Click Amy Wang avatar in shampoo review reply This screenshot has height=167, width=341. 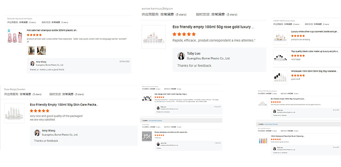[x=32, y=64]
